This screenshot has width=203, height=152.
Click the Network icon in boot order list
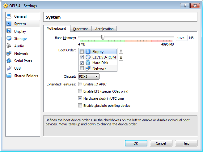tap(88, 68)
